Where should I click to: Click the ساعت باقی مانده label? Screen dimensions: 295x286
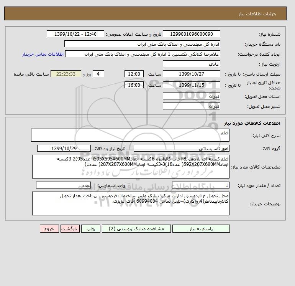(31, 74)
